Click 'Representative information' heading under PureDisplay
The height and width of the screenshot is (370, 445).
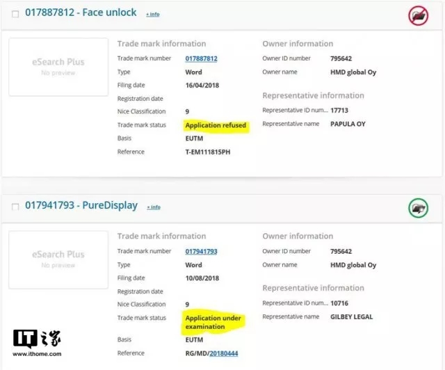tap(313, 288)
